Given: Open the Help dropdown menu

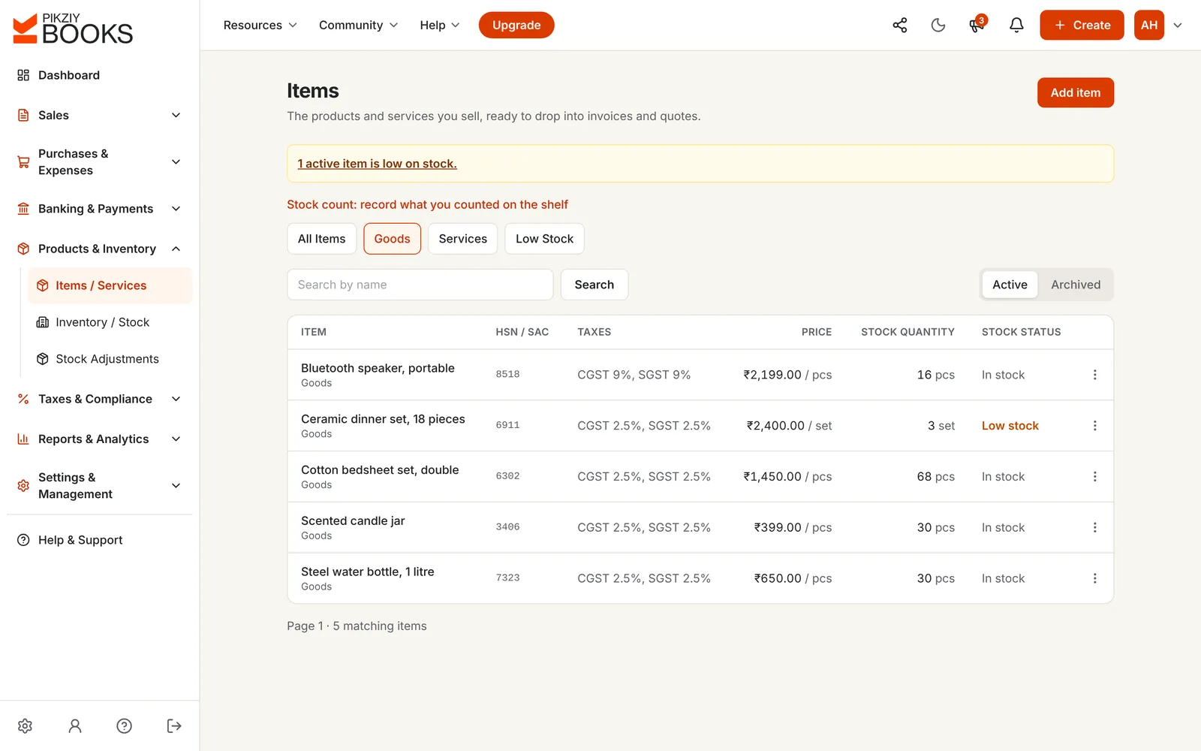Looking at the screenshot, I should 439,25.
